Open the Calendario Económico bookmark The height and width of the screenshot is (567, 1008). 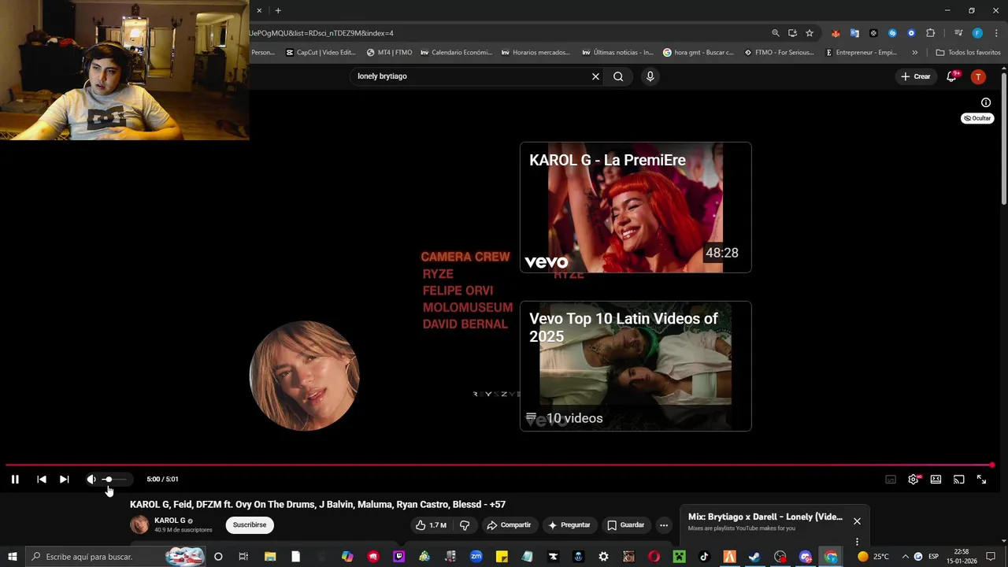pos(457,53)
